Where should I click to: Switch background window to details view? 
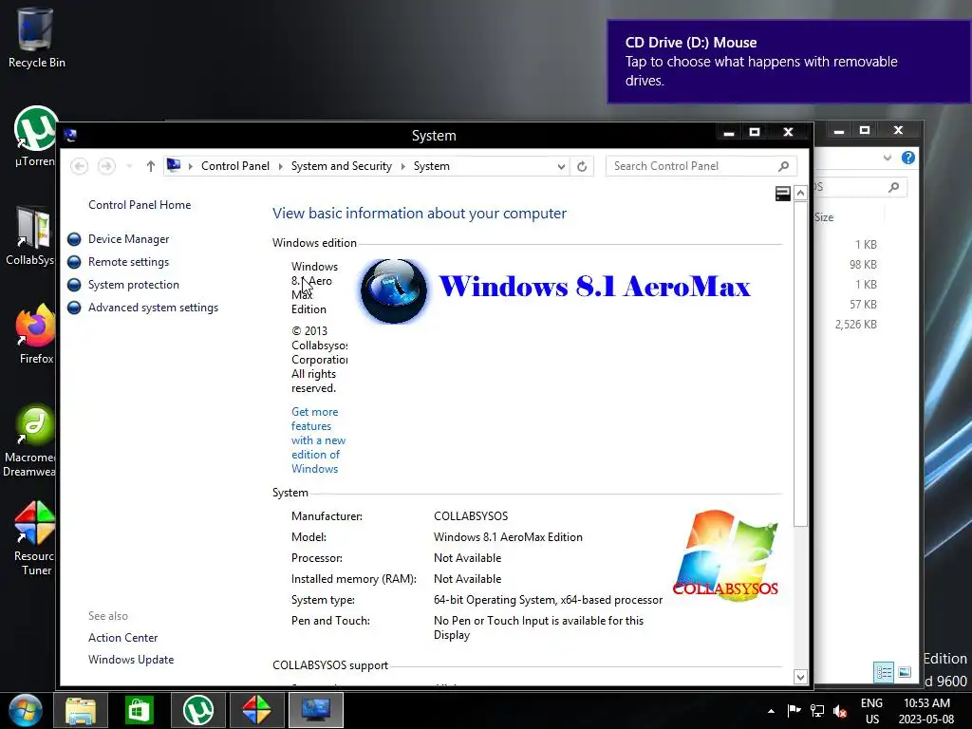click(884, 672)
